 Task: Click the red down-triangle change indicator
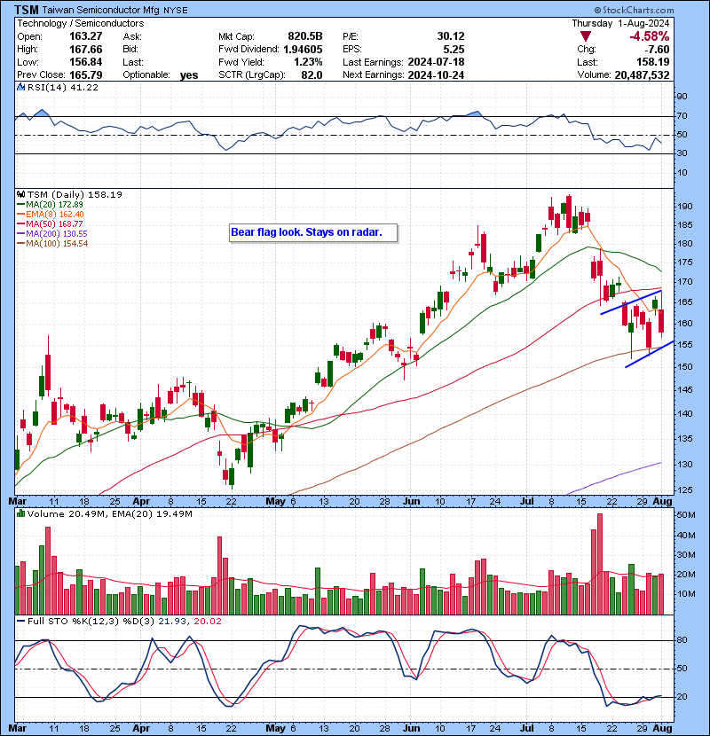coord(585,36)
